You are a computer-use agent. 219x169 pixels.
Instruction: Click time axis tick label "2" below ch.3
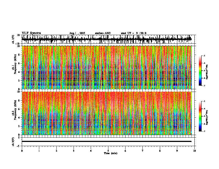click(x=56, y=151)
